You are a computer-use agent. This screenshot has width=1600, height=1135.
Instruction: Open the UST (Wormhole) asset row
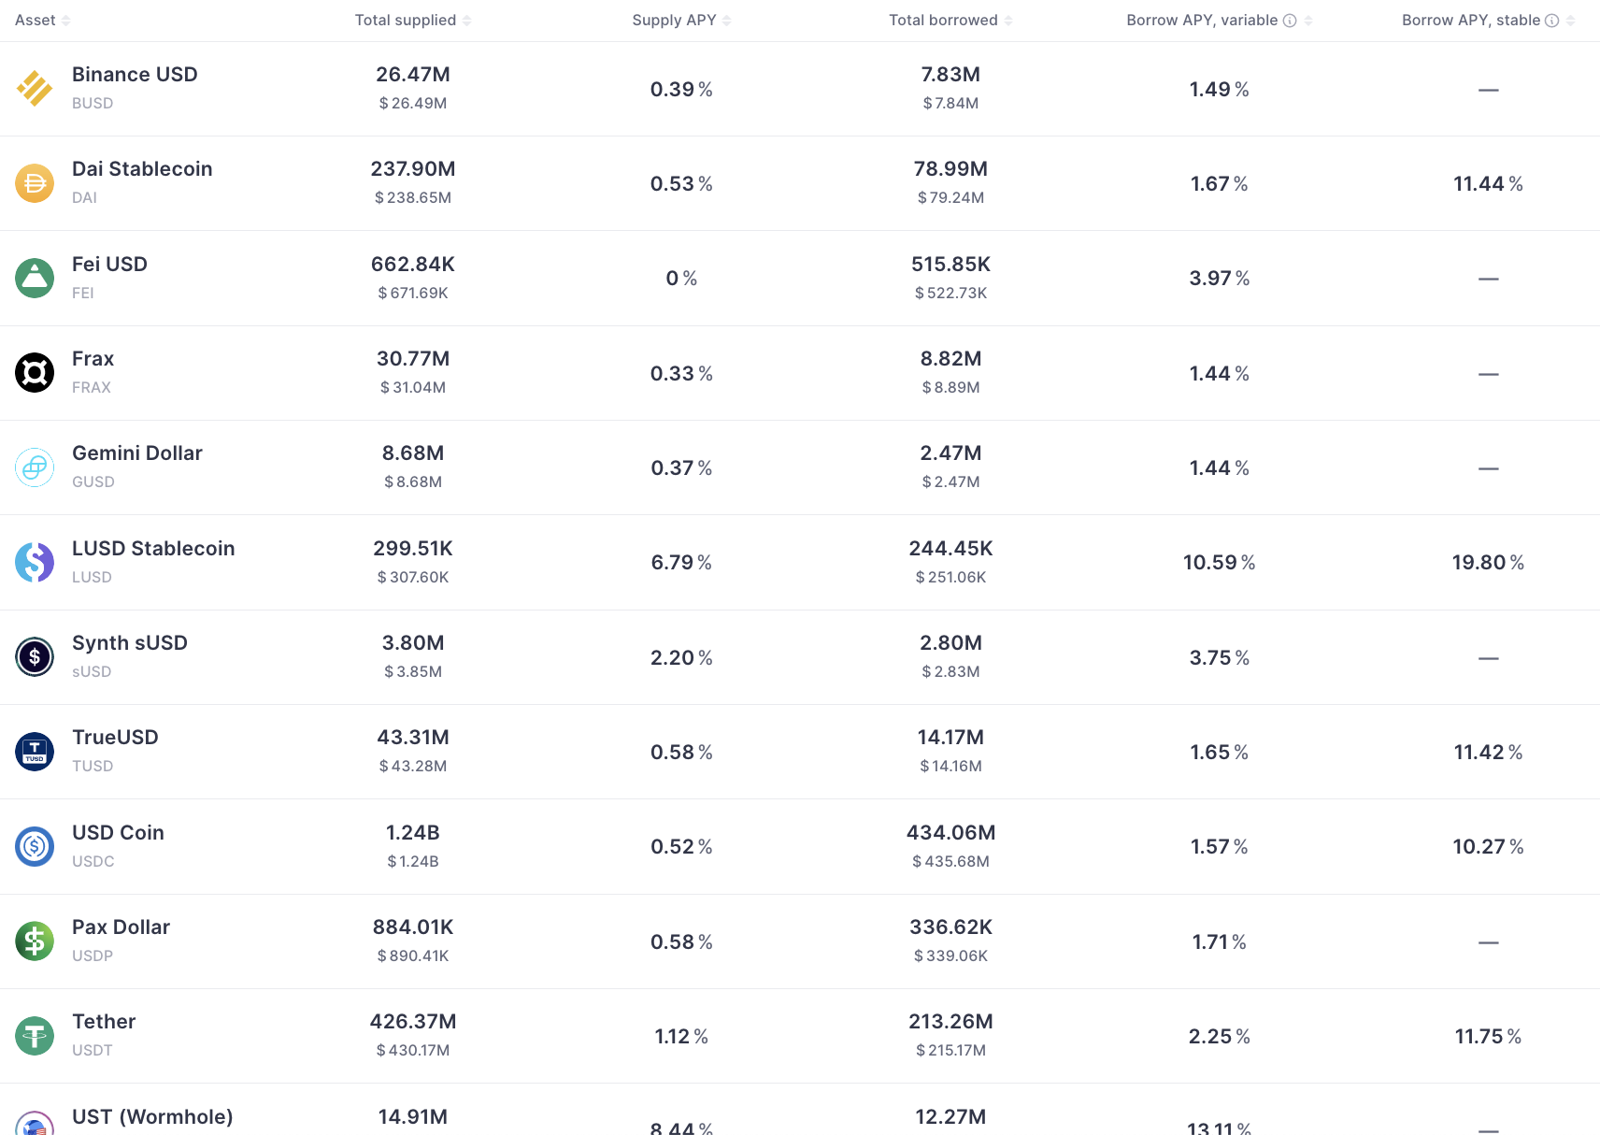tap(800, 1110)
